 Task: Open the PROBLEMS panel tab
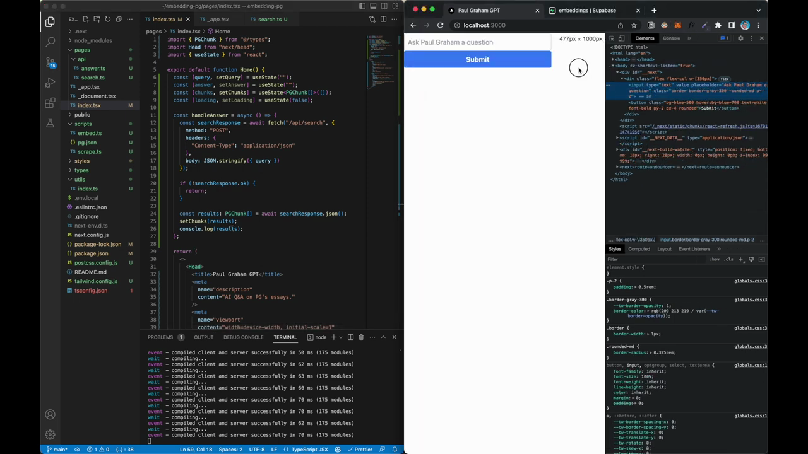160,337
